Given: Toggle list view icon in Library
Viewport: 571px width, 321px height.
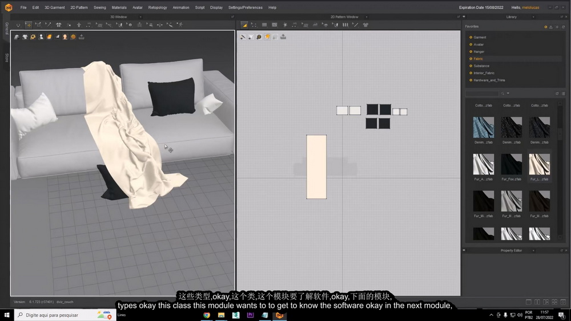Looking at the screenshot, I should [x=564, y=94].
